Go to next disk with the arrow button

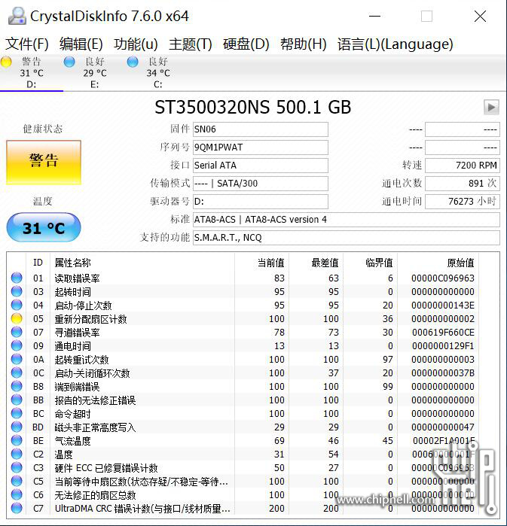[491, 108]
